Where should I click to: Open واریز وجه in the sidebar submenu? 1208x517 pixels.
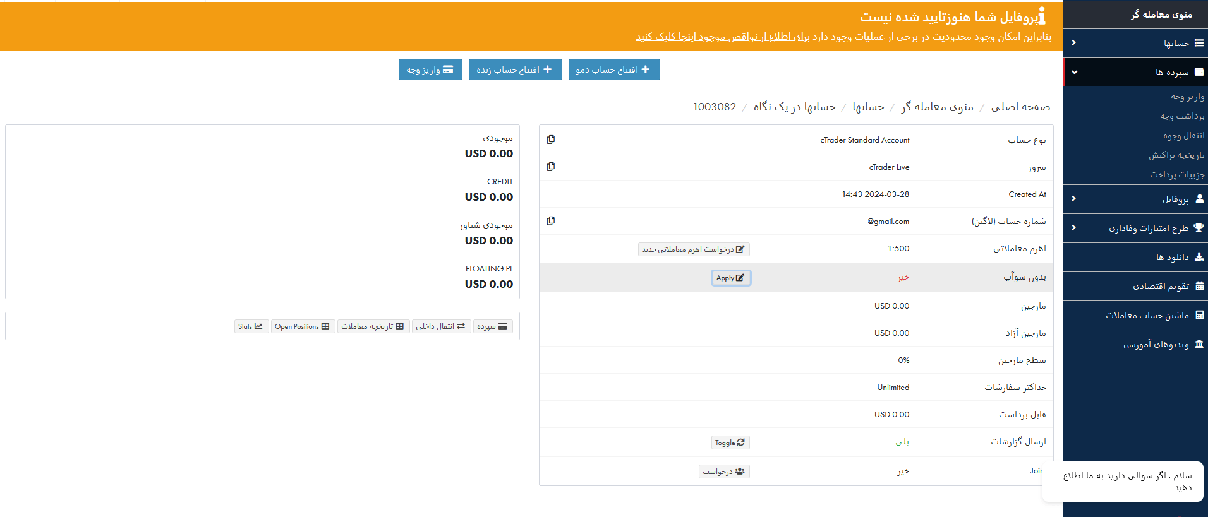coord(1187,97)
